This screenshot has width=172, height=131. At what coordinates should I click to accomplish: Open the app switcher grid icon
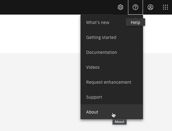pyautogui.click(x=165, y=7)
